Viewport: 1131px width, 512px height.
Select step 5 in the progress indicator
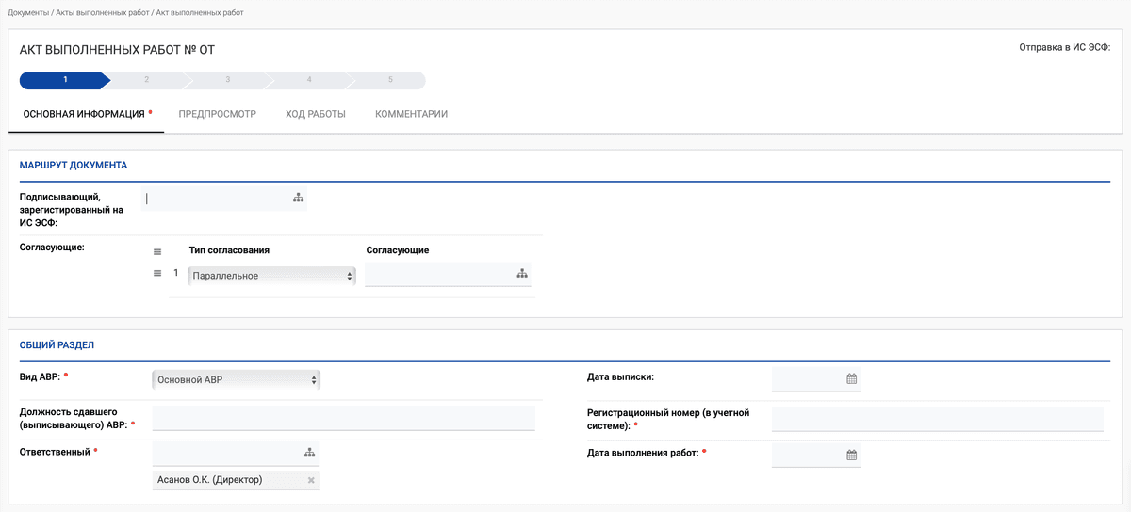(390, 80)
